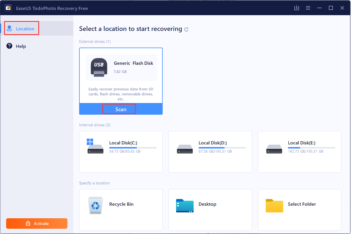Maximize the EaseUS window
This screenshot has height=234, width=351.
point(331,8)
